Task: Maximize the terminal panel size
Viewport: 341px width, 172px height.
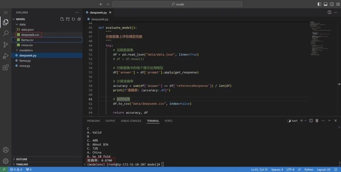Action: [329, 121]
